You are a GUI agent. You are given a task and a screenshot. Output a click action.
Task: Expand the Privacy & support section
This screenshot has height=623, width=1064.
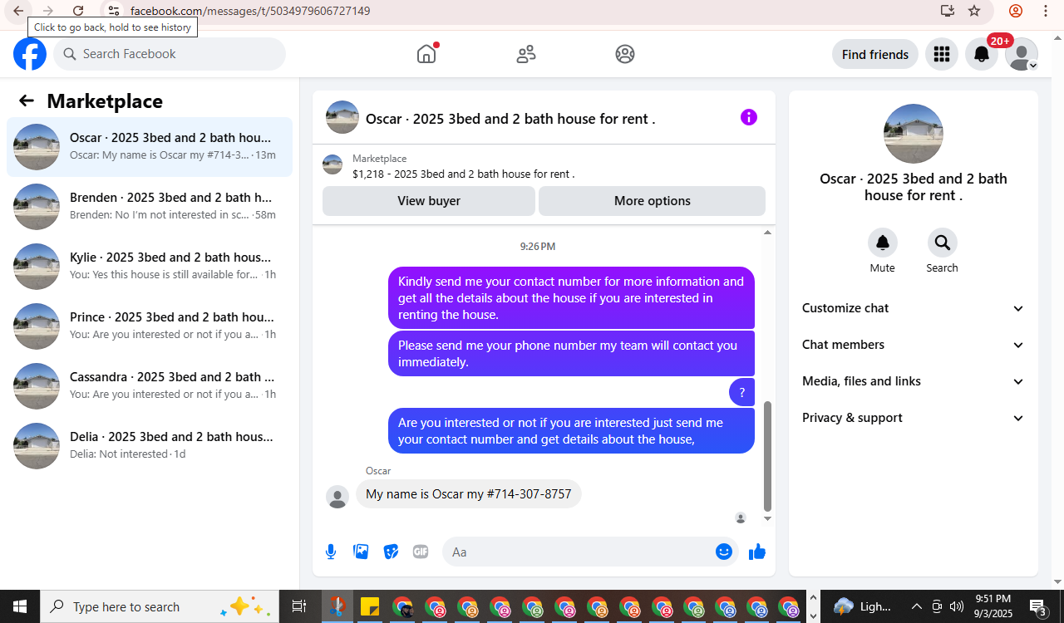point(914,418)
